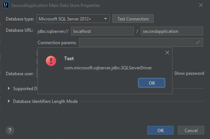Click the Test heading in the error dialog
210x139 pixels.
click(69, 59)
